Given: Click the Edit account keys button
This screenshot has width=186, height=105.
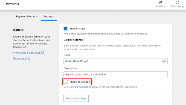Looking at the screenshot, I should coord(76,98).
